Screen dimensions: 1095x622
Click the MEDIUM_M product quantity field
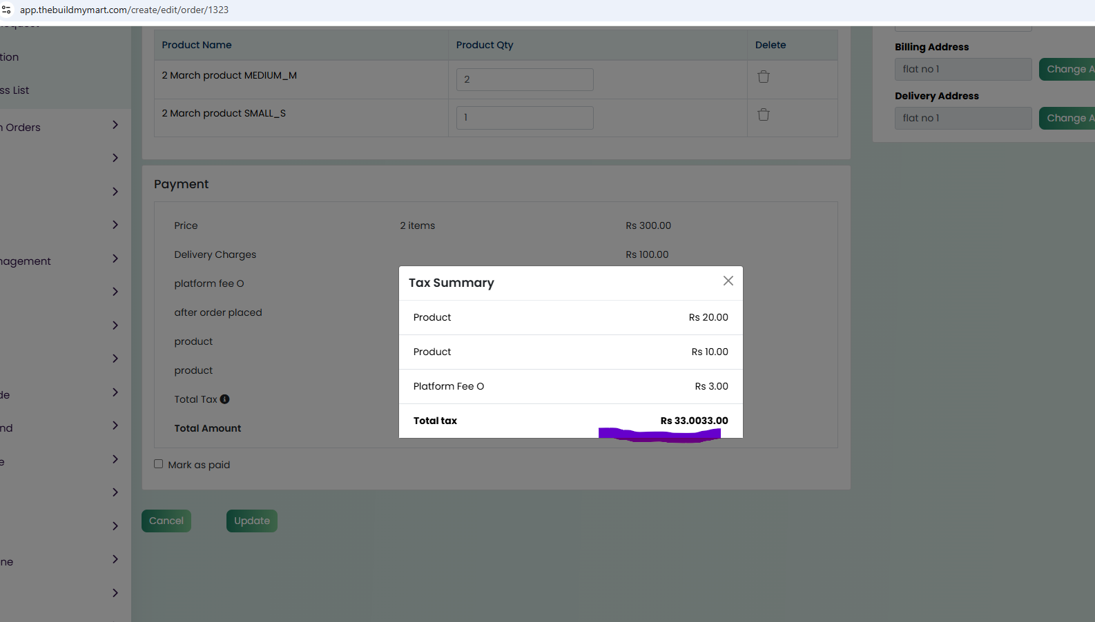tap(525, 79)
